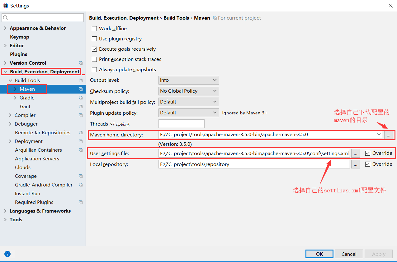Expand the Tools section

[5, 219]
